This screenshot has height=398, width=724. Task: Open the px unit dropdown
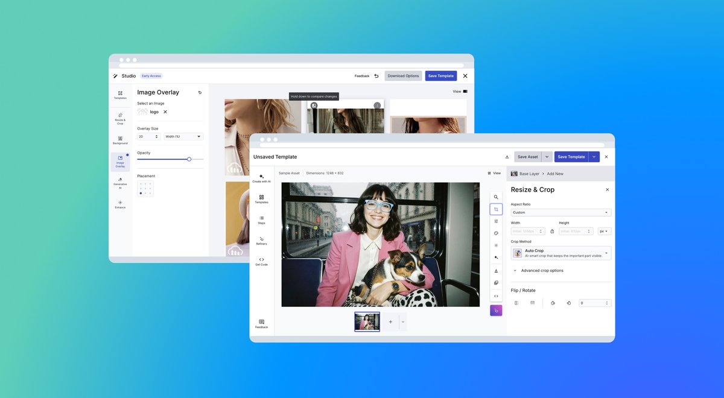[605, 231]
